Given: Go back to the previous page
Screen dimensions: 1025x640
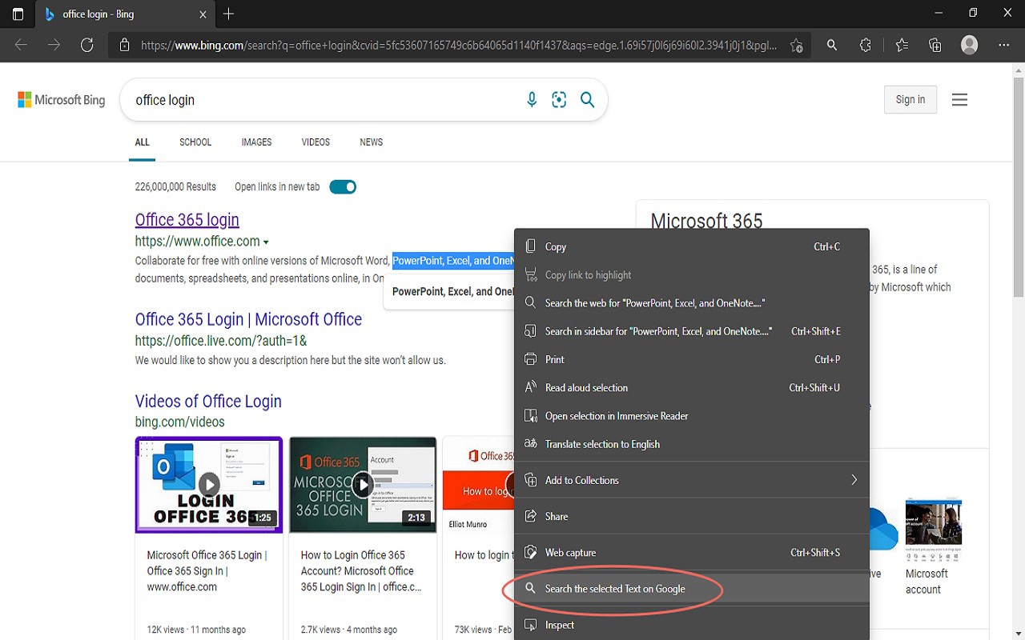Looking at the screenshot, I should point(21,45).
